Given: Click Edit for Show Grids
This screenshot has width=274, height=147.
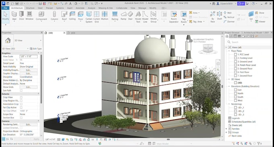Looking at the screenshot, I should [28, 87].
